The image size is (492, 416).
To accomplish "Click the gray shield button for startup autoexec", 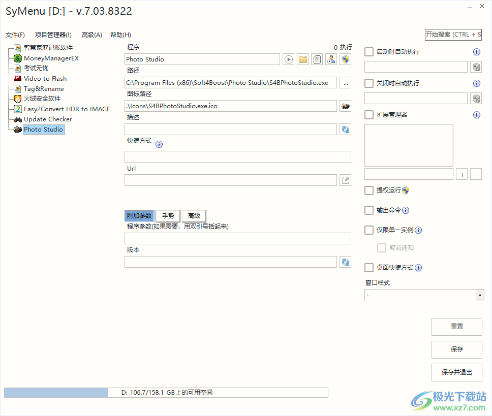I will click(x=476, y=67).
